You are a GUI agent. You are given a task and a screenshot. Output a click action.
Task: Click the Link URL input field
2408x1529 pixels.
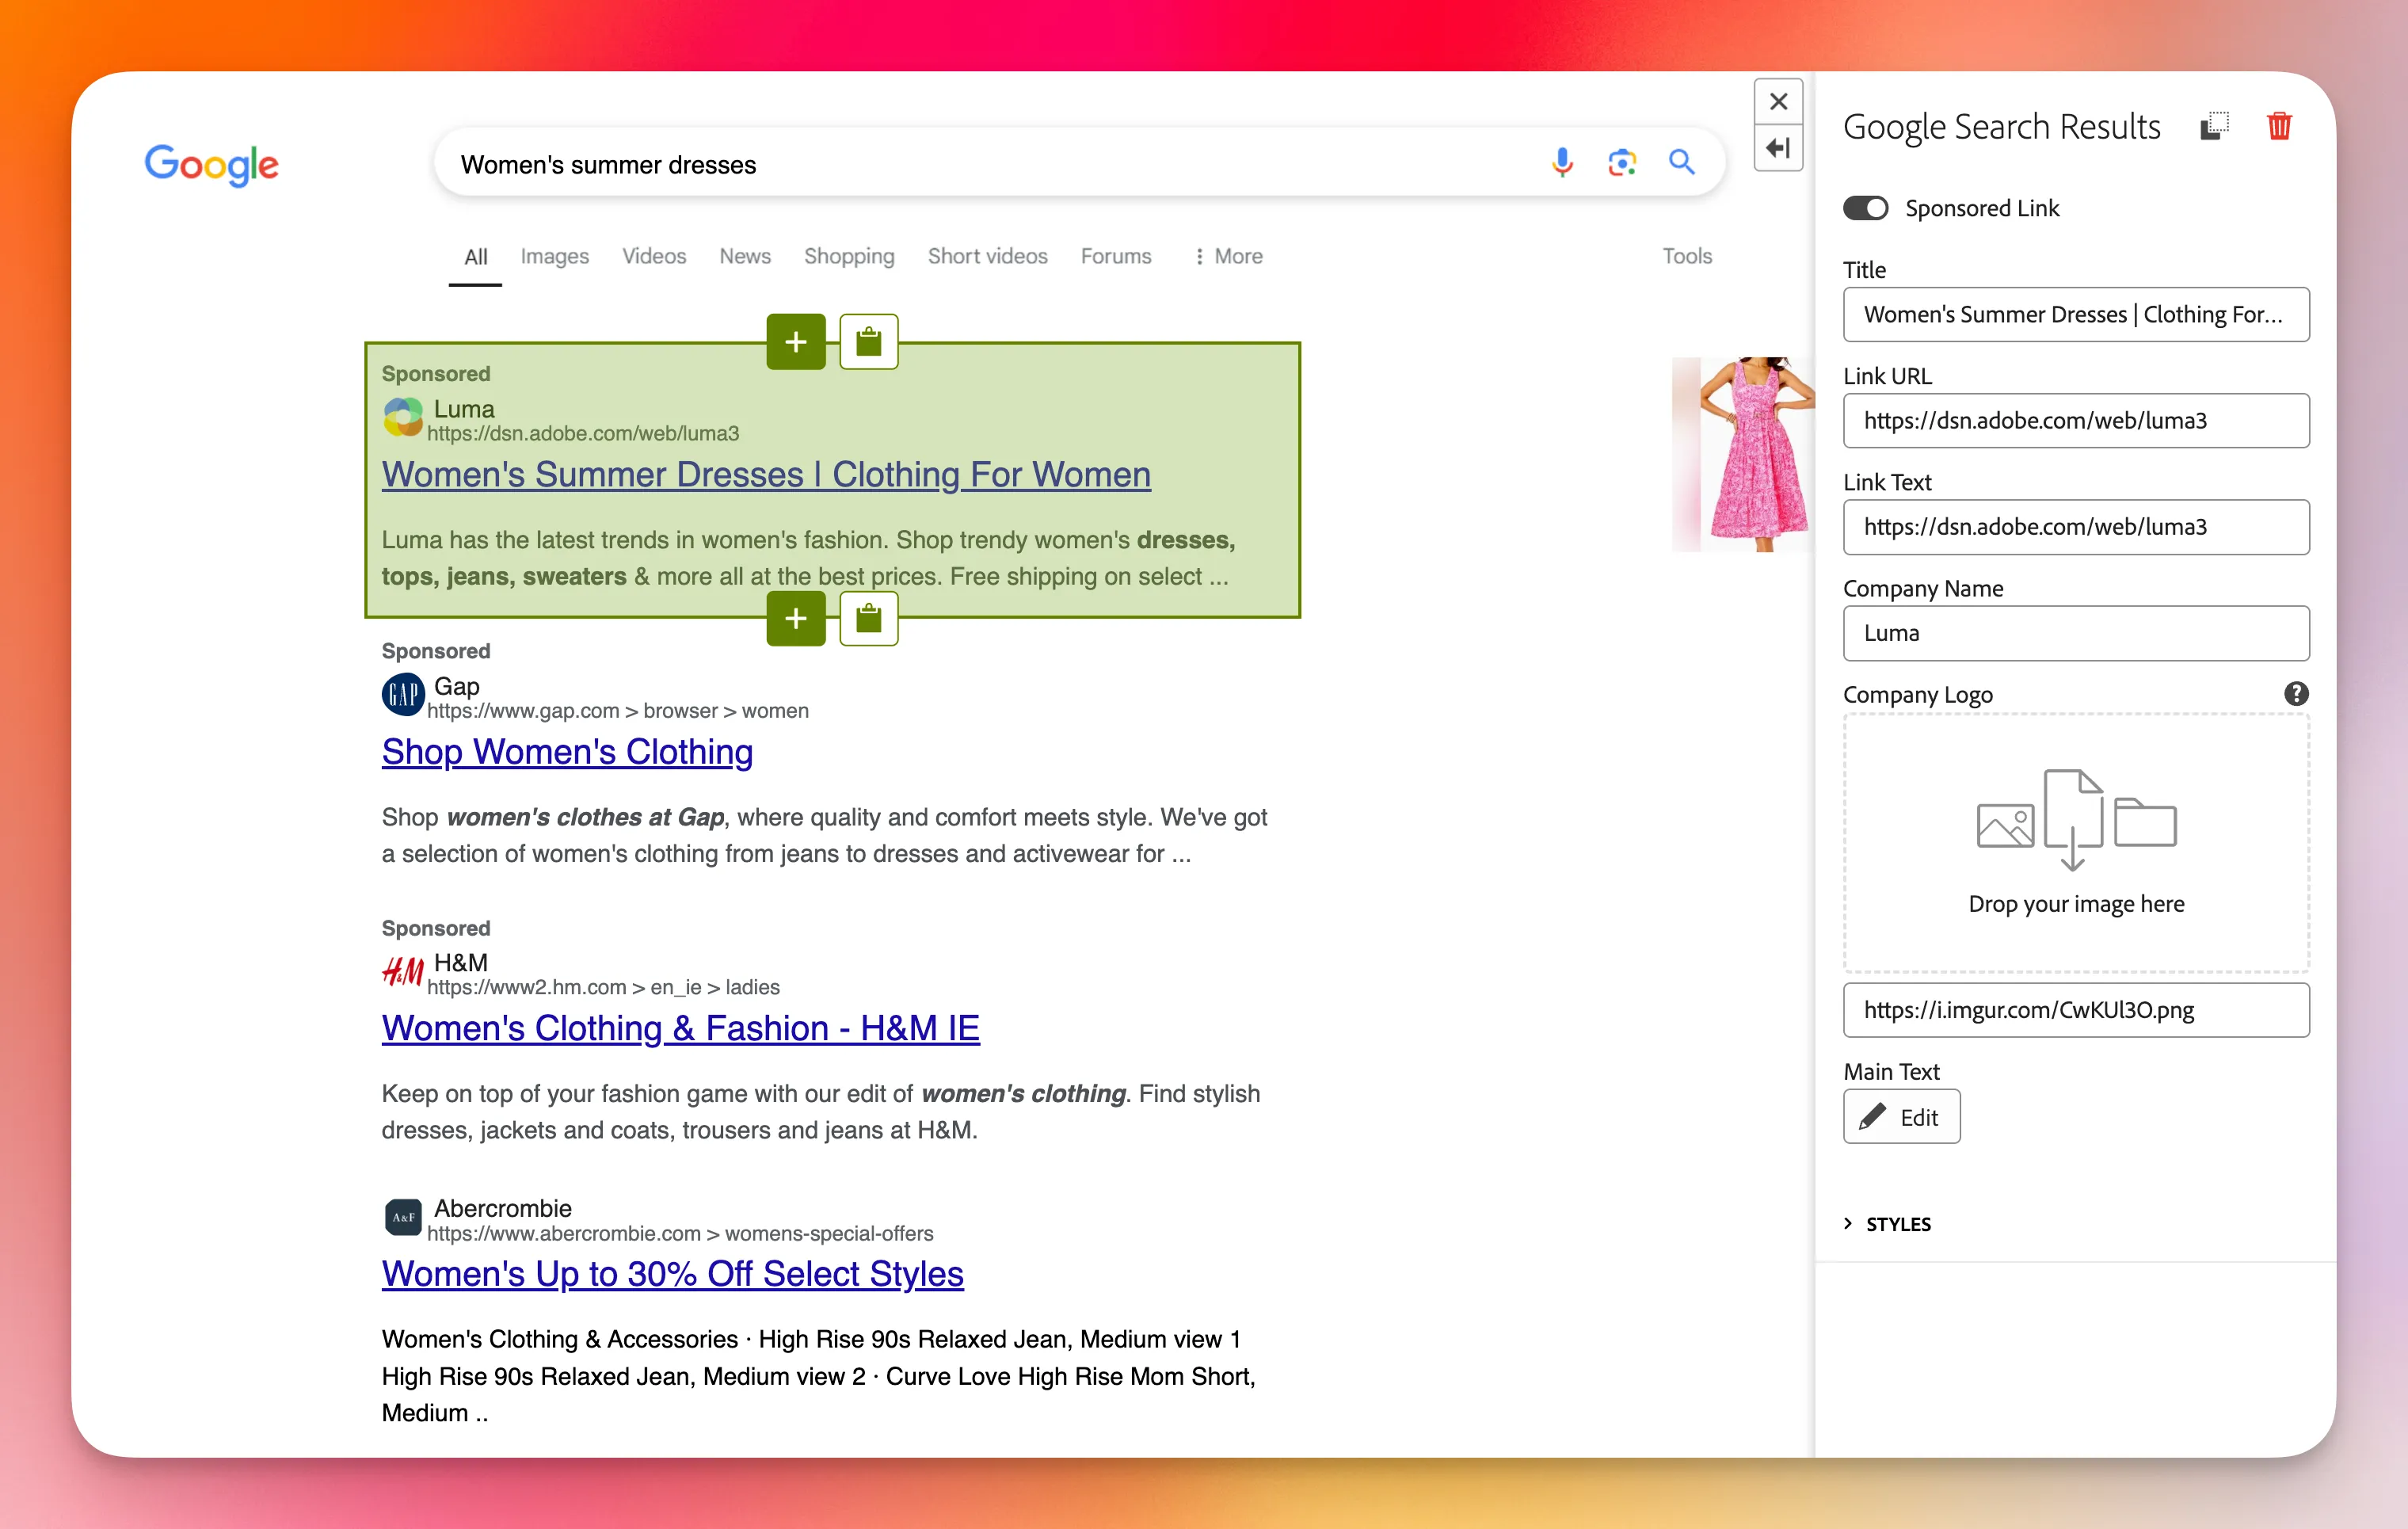pos(2076,420)
